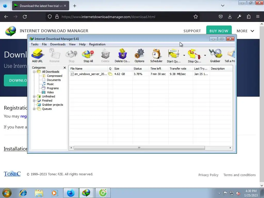Click the Tonec logo in footer

click(12, 174)
